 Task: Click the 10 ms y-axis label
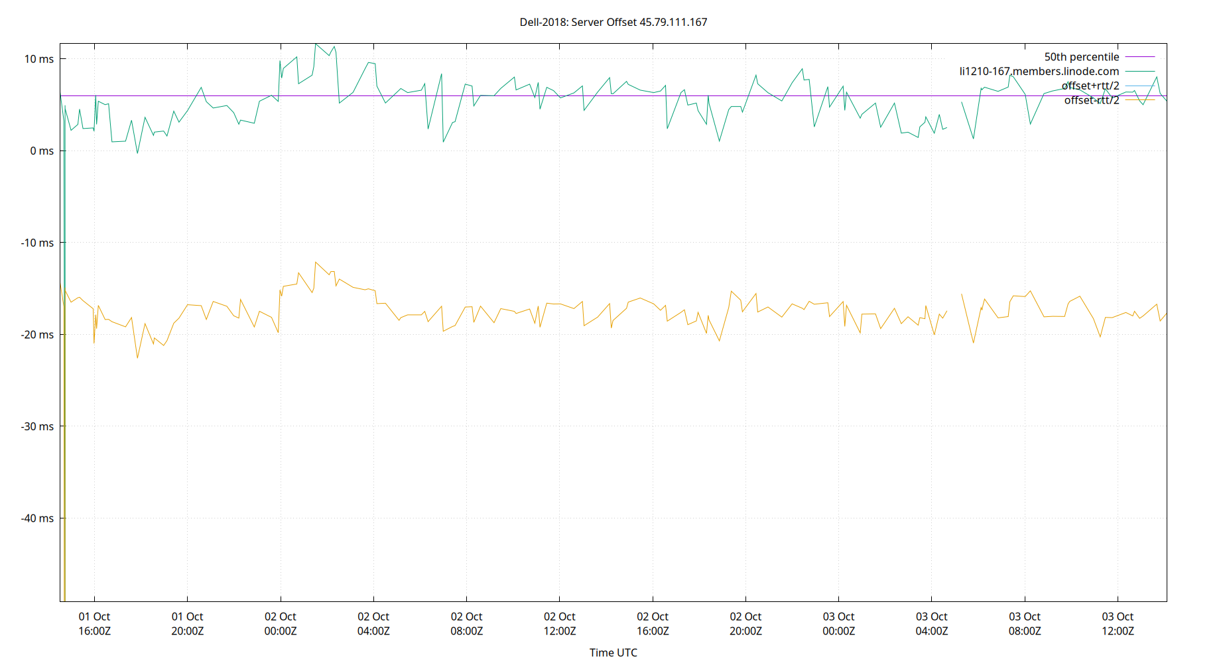(39, 59)
